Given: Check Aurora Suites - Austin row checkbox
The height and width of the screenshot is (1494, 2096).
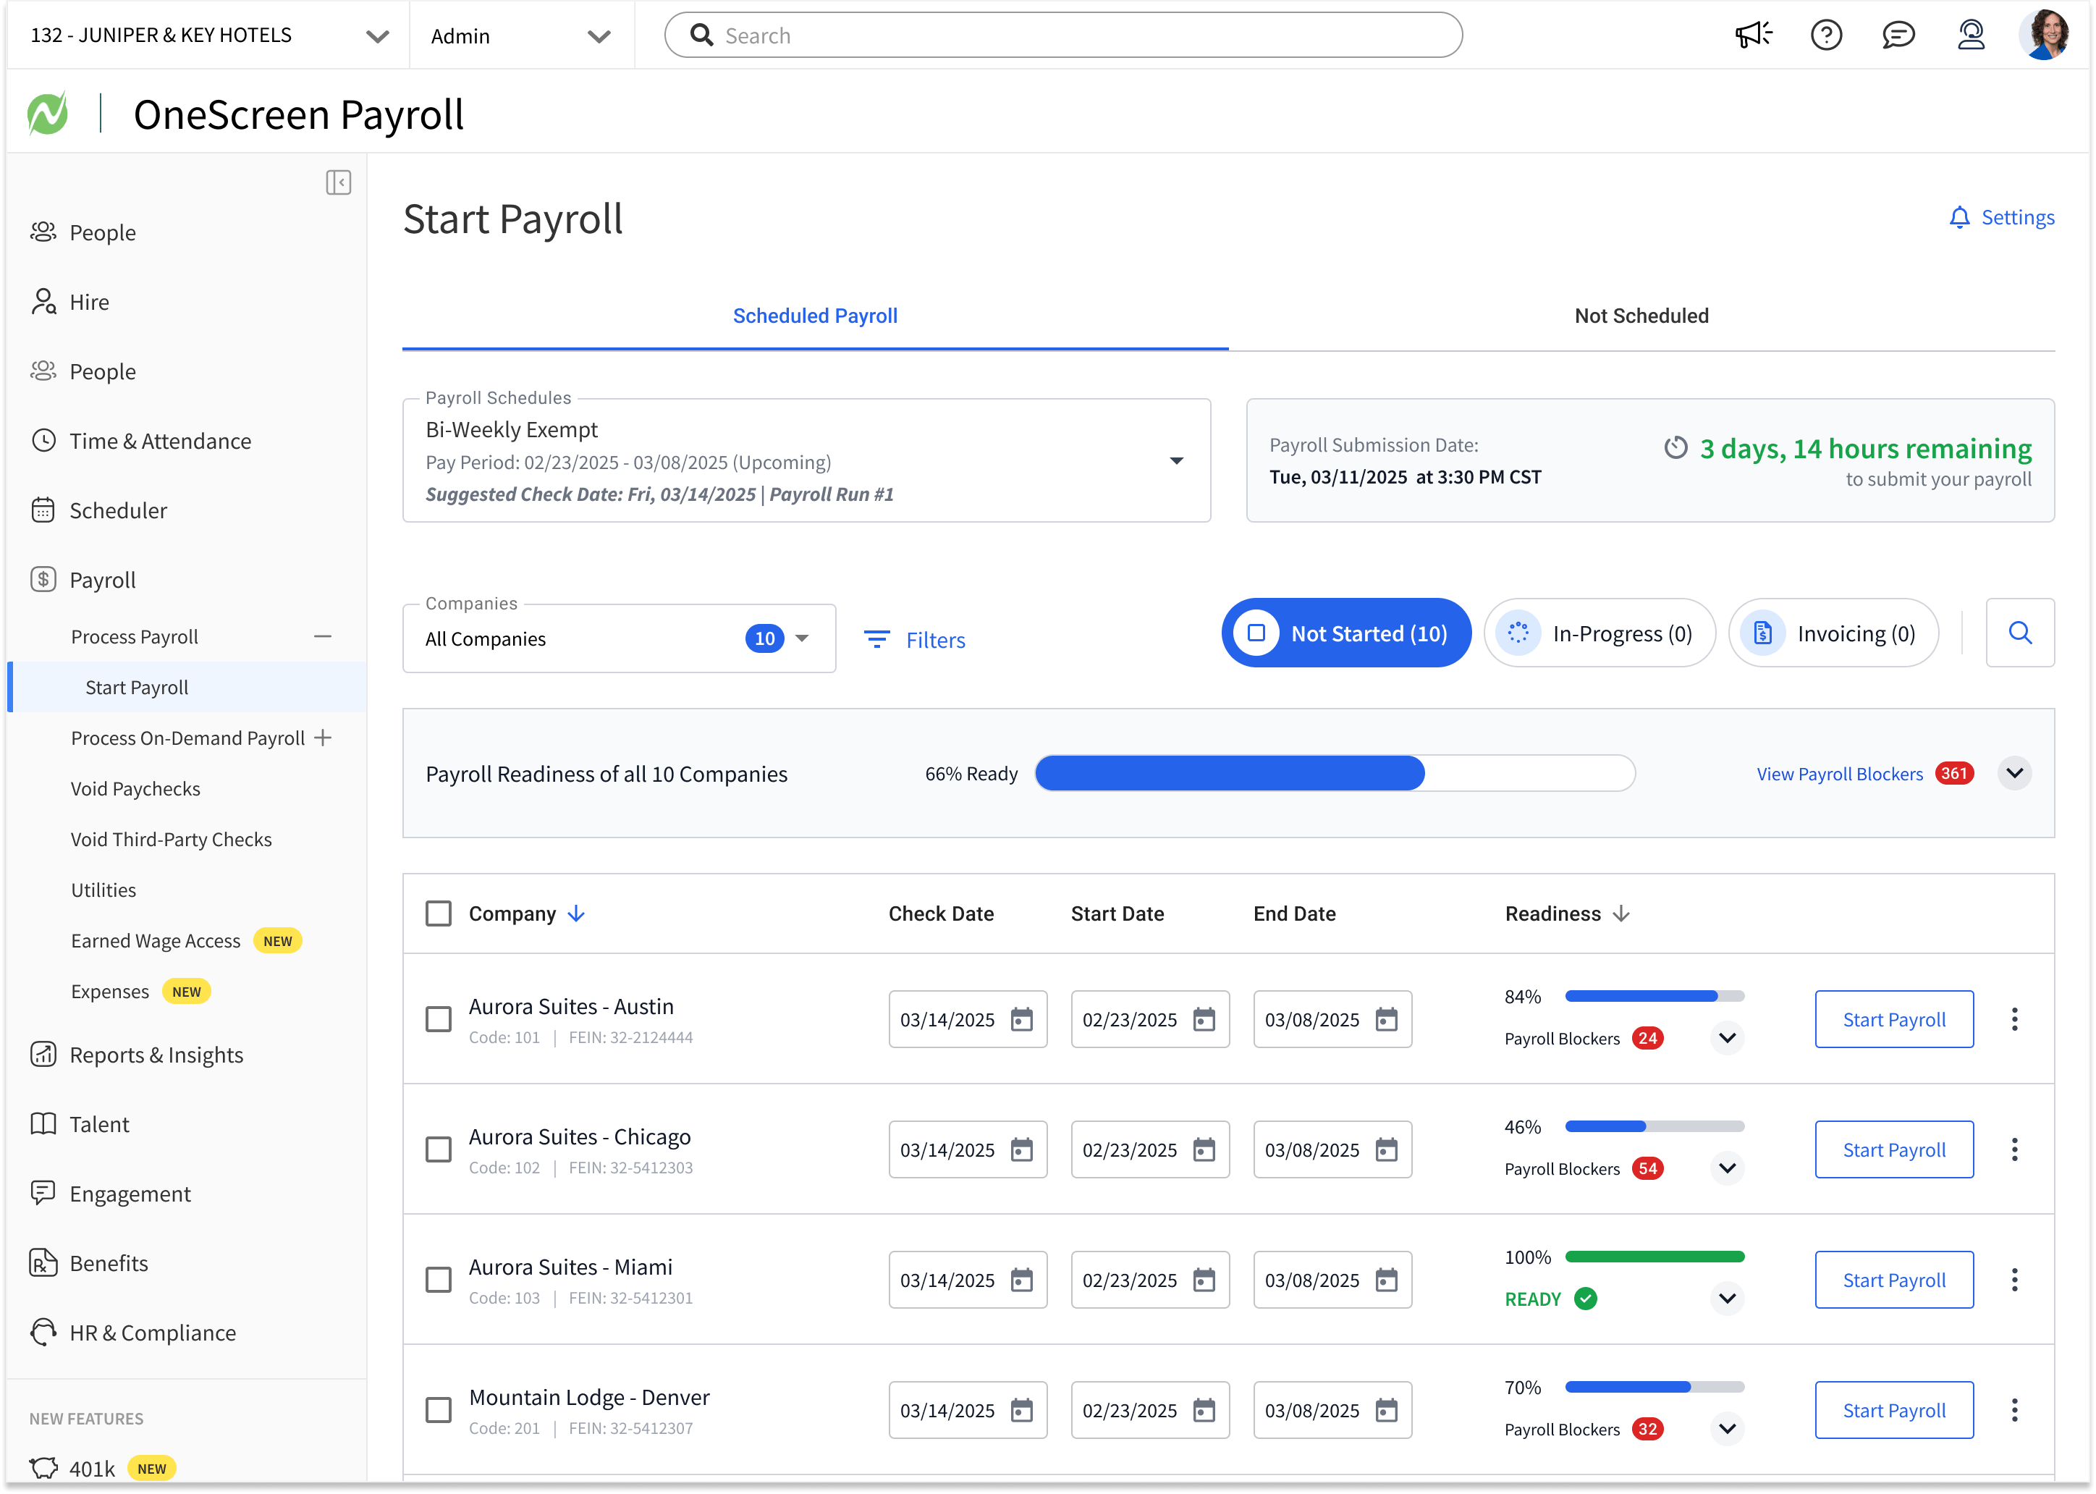Looking at the screenshot, I should click(x=439, y=1019).
